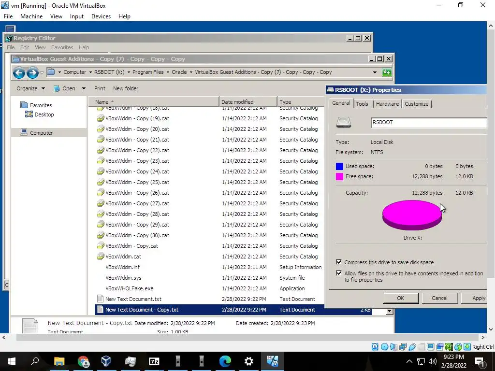The image size is (495, 371).
Task: Open the VirtualBox Input menu
Action: [77, 16]
